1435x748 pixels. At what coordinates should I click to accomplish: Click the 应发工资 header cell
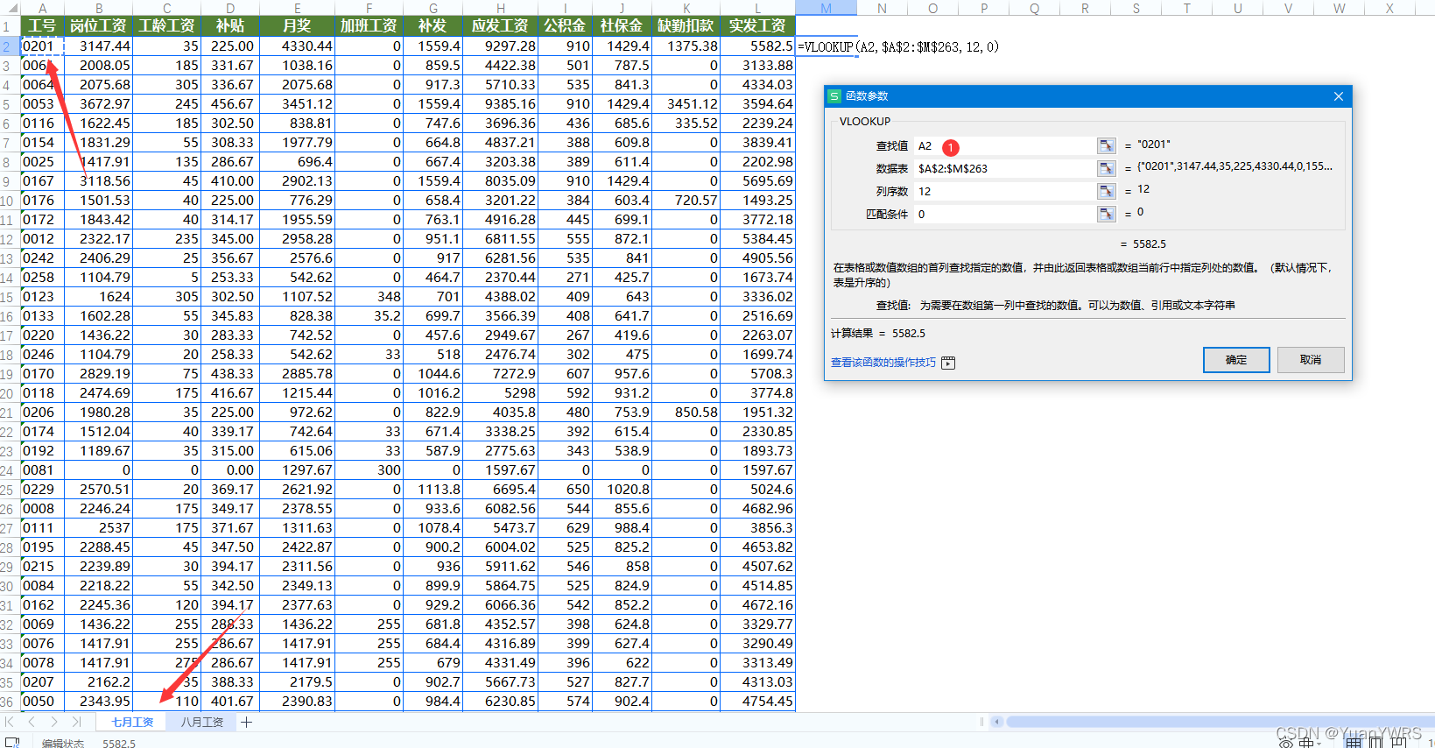[x=501, y=26]
